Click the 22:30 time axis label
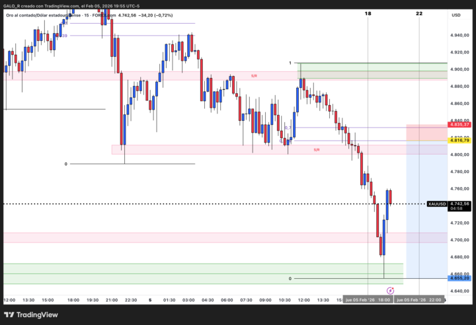This screenshot has width=476, height=325. pyautogui.click(x=131, y=300)
